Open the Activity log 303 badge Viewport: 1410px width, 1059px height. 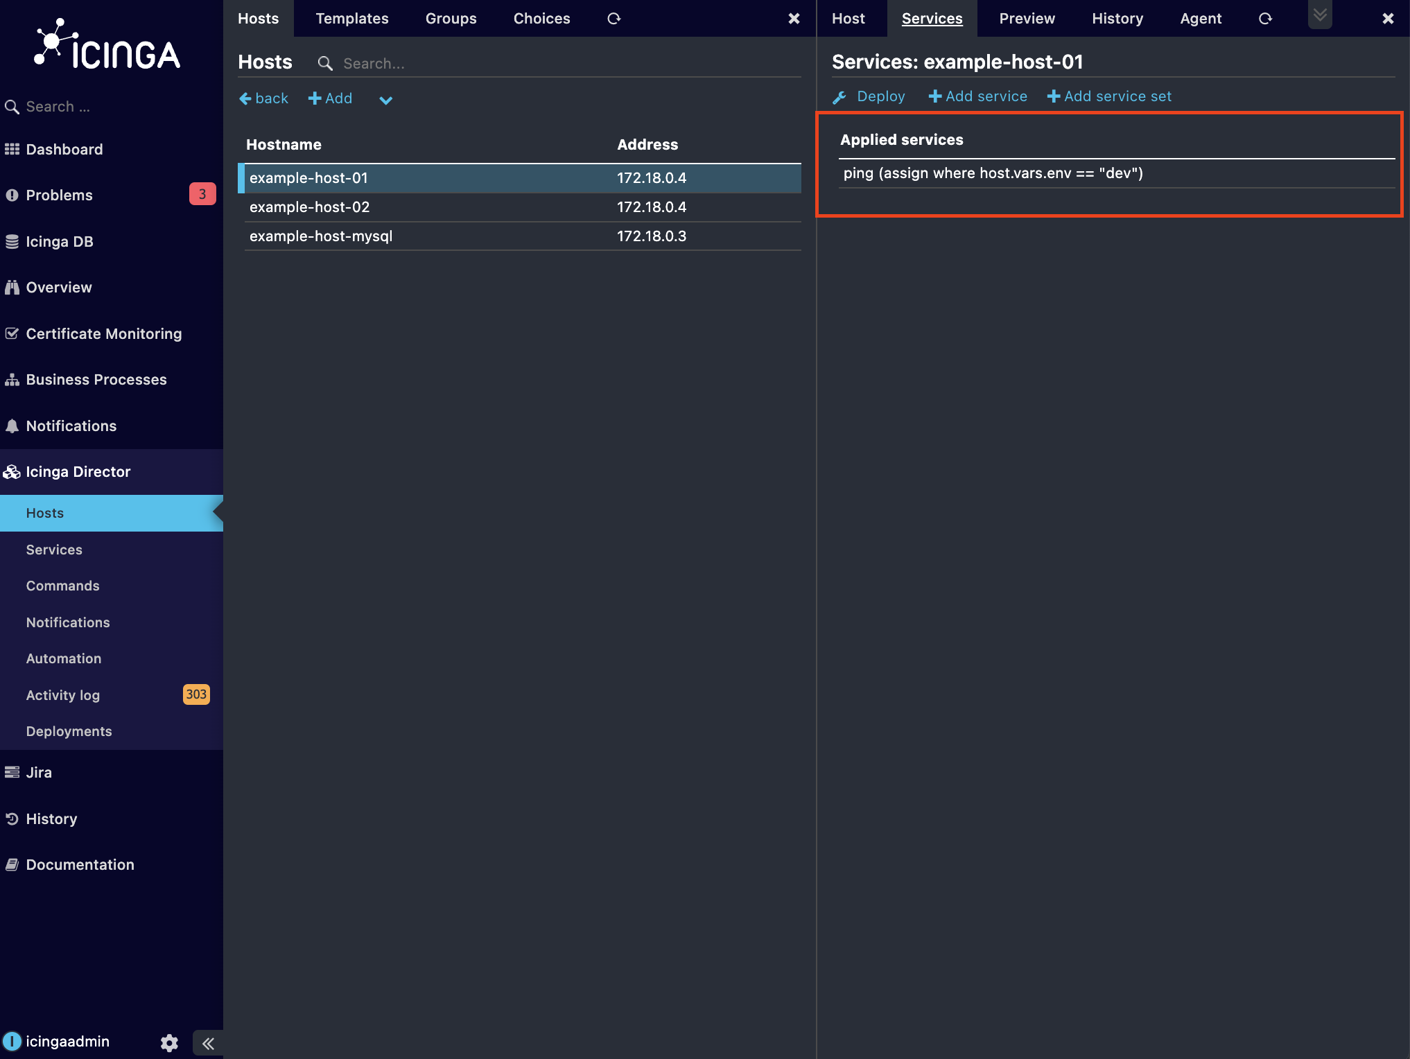point(196,694)
